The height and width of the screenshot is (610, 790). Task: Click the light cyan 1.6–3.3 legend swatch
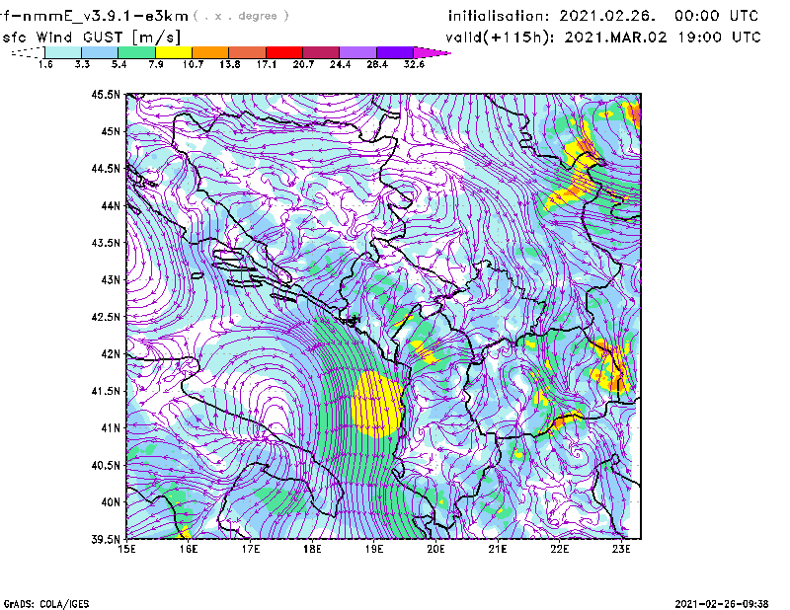click(x=63, y=52)
